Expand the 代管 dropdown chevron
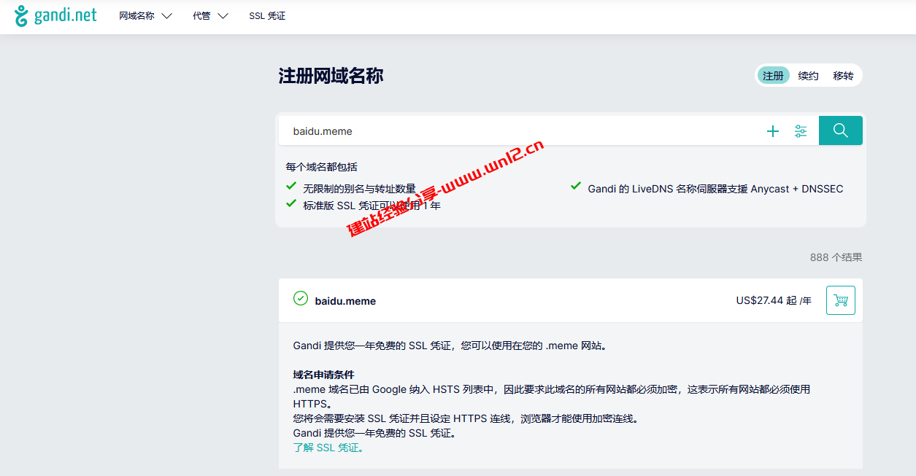 coord(223,15)
